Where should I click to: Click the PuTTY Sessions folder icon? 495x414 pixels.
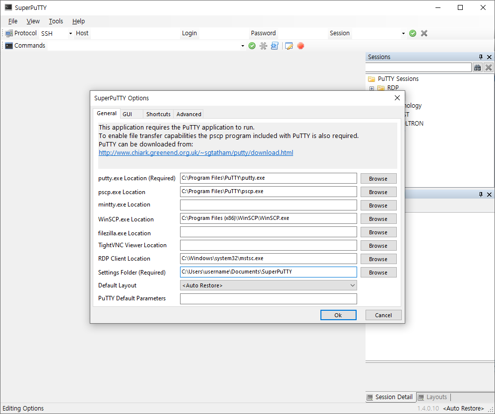click(371, 79)
